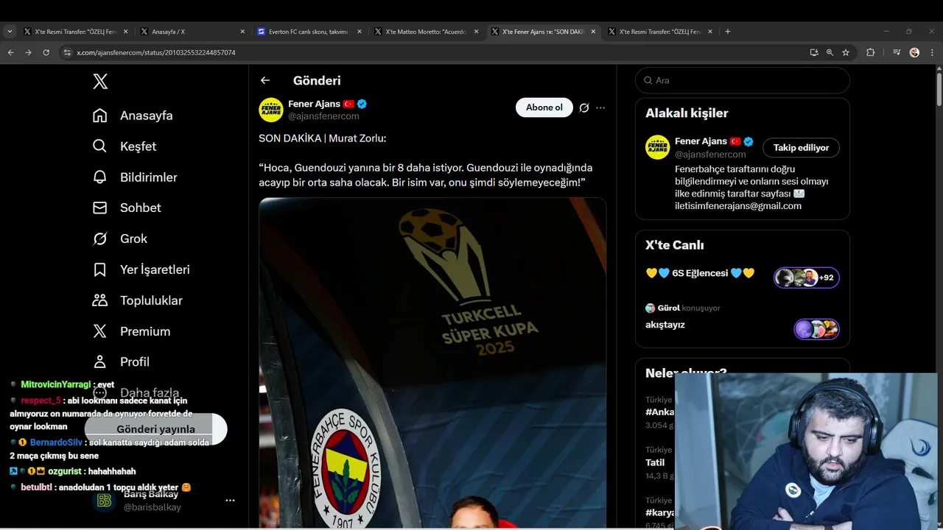Open tab search dropdown arrow
This screenshot has height=530, width=943.
coord(10,32)
